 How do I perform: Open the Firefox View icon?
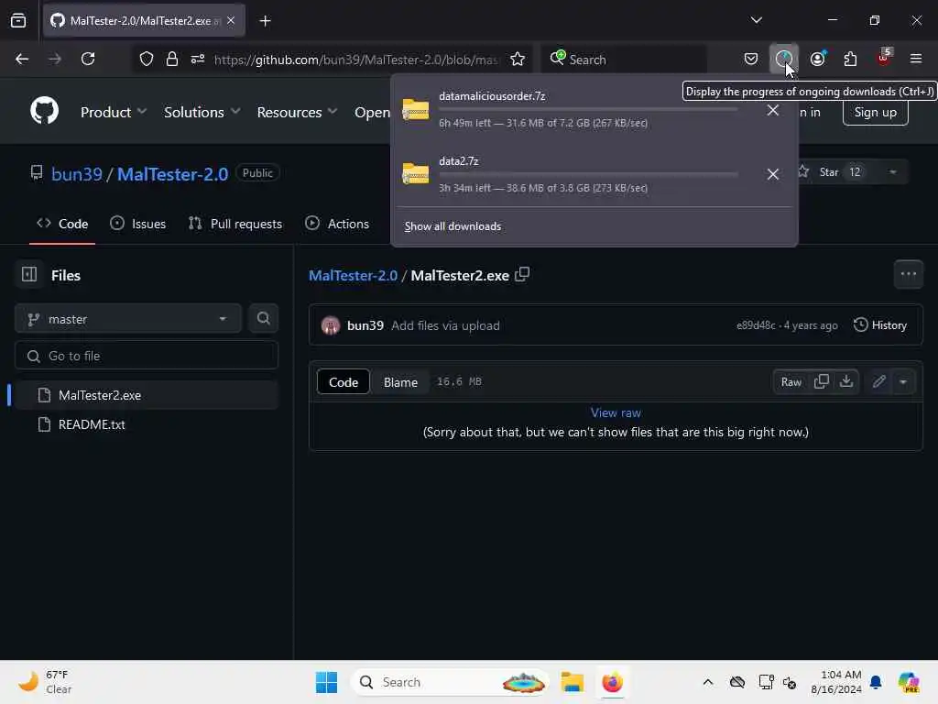click(18, 20)
